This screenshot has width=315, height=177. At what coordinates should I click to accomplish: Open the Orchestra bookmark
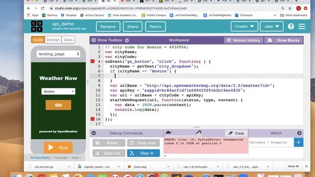point(244,15)
